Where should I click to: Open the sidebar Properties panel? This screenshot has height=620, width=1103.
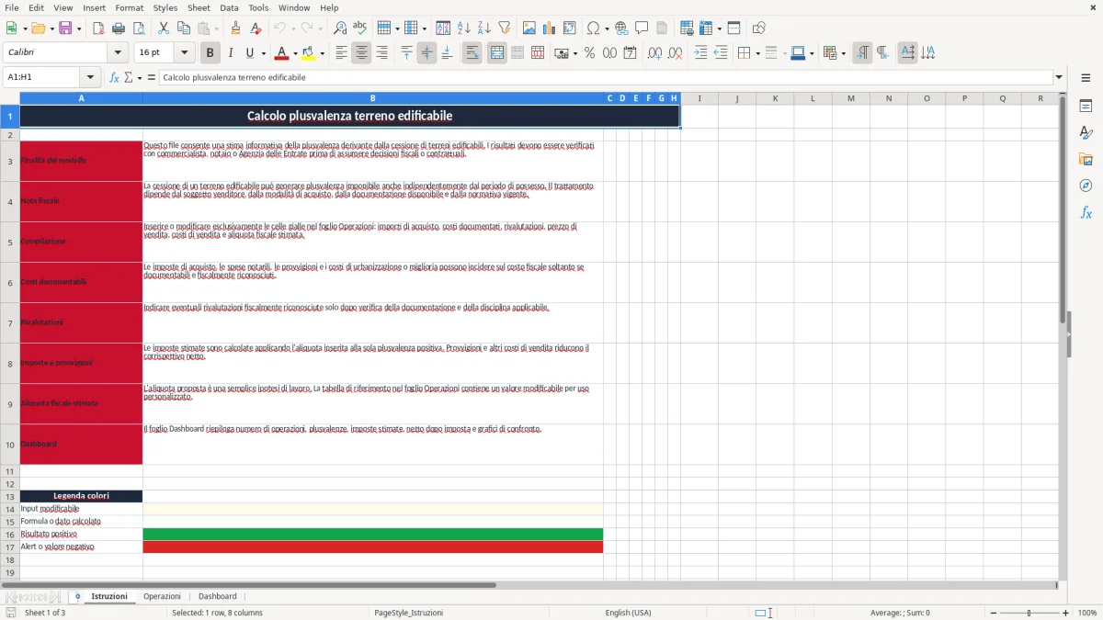coord(1086,107)
